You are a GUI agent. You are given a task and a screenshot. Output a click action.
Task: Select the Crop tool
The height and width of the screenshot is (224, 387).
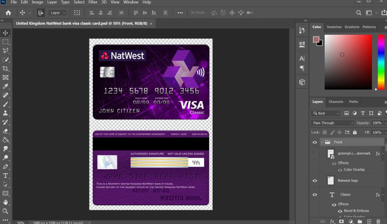pyautogui.click(x=5, y=69)
